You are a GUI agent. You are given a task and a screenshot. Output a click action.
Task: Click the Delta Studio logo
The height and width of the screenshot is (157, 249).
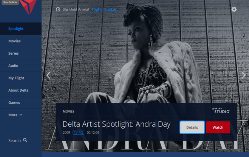pos(221,111)
